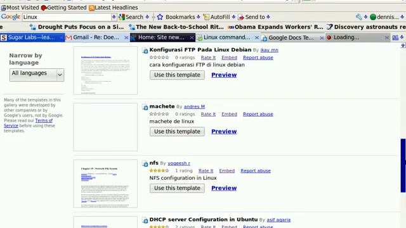Open the Latest Headlines feed bookmark
The image size is (406, 228).
click(x=114, y=8)
